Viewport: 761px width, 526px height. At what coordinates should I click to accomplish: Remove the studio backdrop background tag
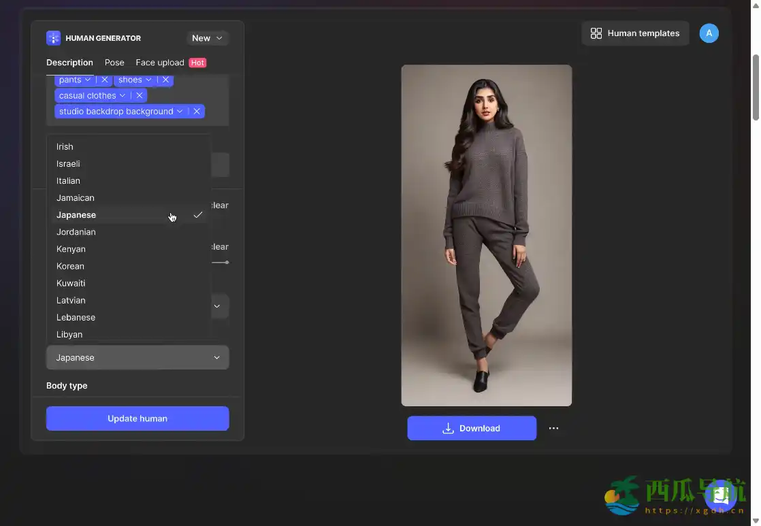pyautogui.click(x=197, y=111)
